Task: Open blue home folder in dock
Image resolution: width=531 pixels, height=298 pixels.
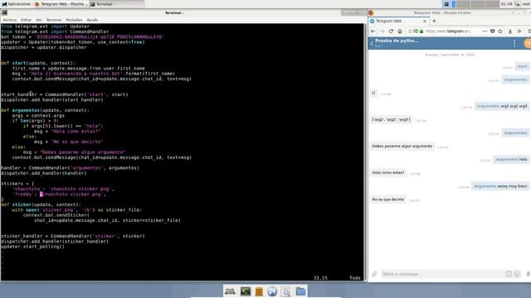Action: pos(300,291)
